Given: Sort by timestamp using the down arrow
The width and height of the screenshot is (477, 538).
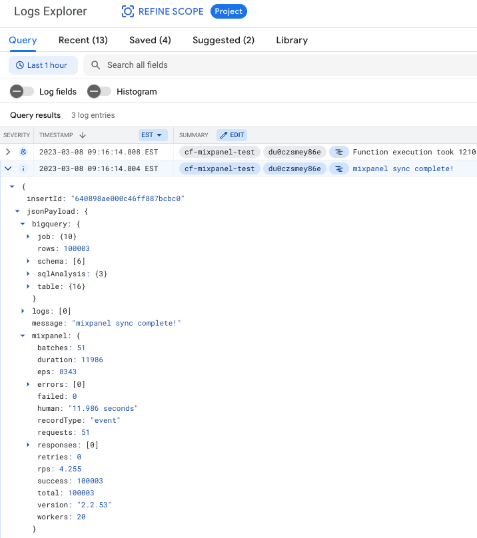Looking at the screenshot, I should point(83,135).
